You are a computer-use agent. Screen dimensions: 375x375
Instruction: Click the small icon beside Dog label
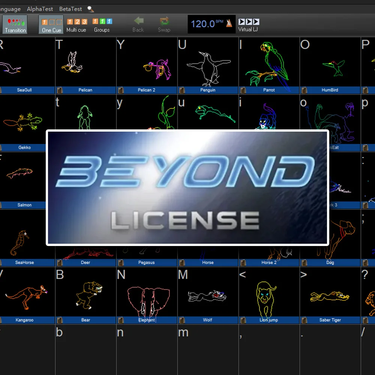pyautogui.click(x=304, y=262)
